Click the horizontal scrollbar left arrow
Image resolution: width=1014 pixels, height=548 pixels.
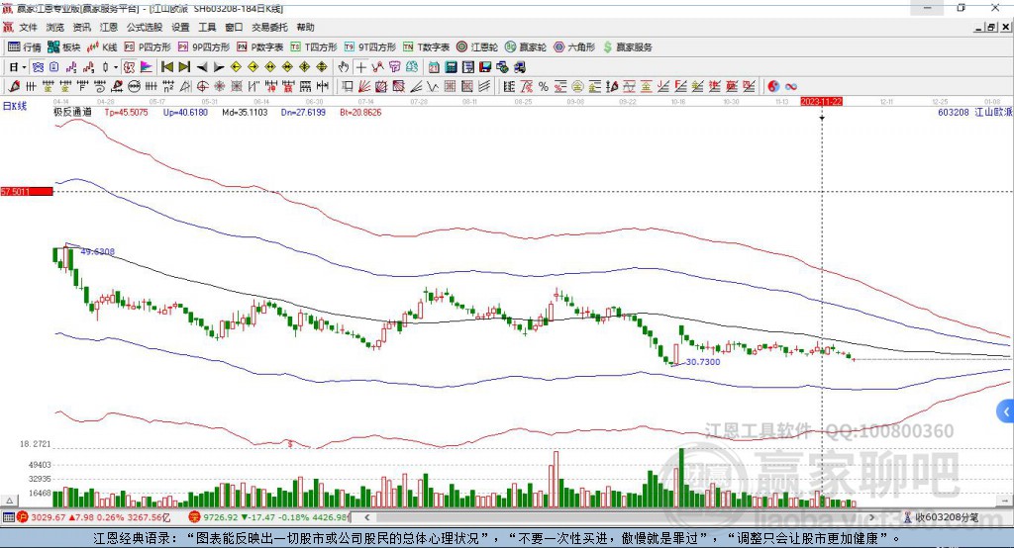coord(367,517)
